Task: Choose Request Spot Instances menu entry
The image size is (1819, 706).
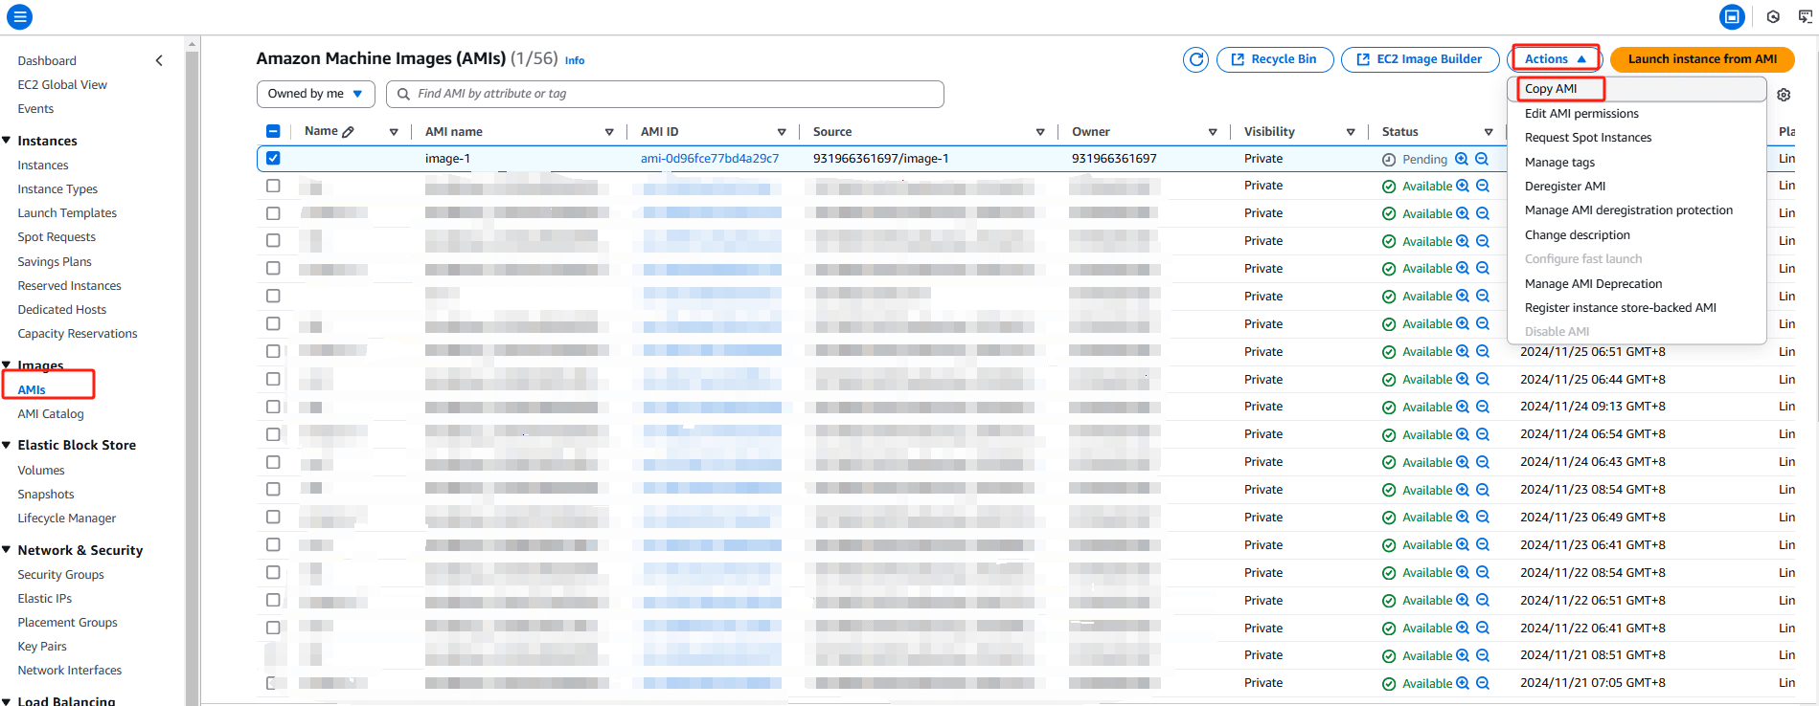Action: (1637, 138)
